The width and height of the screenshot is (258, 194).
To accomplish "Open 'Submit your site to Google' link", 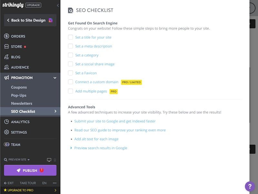I will (115, 121).
